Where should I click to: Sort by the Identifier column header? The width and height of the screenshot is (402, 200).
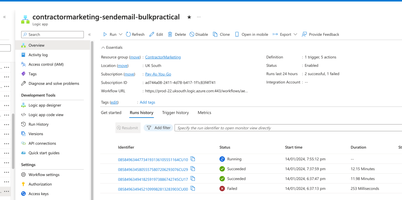[x=126, y=147]
